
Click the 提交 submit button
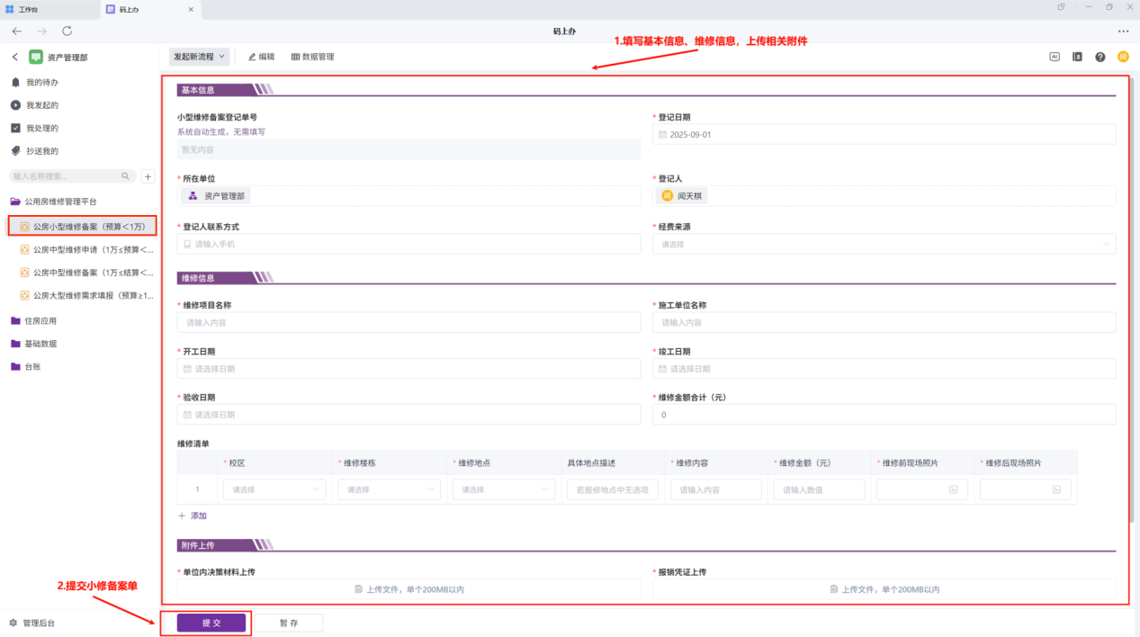[211, 623]
